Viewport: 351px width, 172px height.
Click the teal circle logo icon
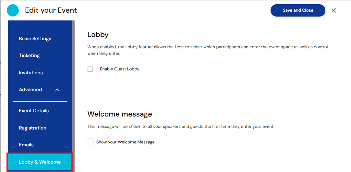(x=13, y=10)
